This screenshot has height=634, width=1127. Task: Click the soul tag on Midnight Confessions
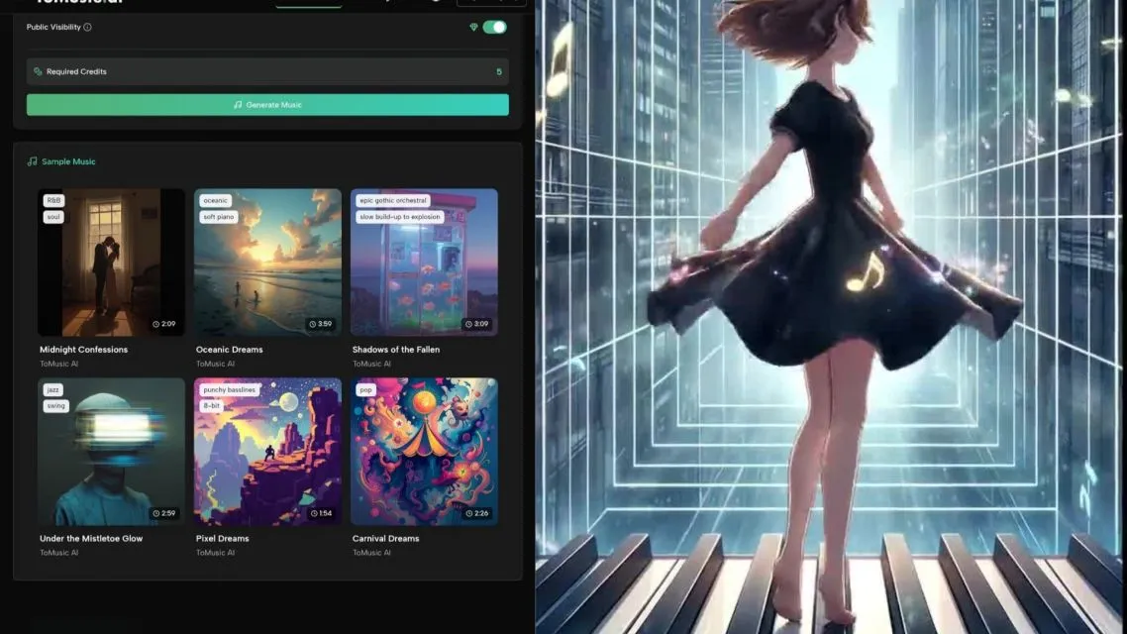point(53,216)
